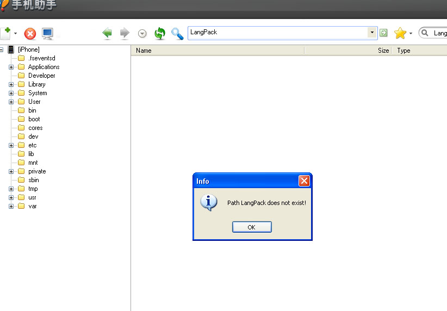
Task: Open the history dropdown circle button
Action: pos(142,34)
